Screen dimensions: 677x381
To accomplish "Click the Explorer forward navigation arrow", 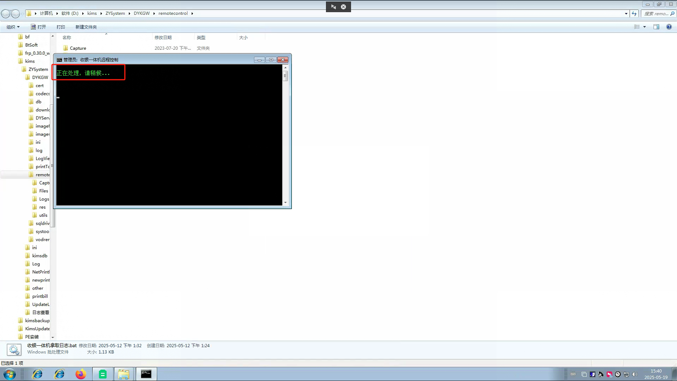I will point(15,14).
